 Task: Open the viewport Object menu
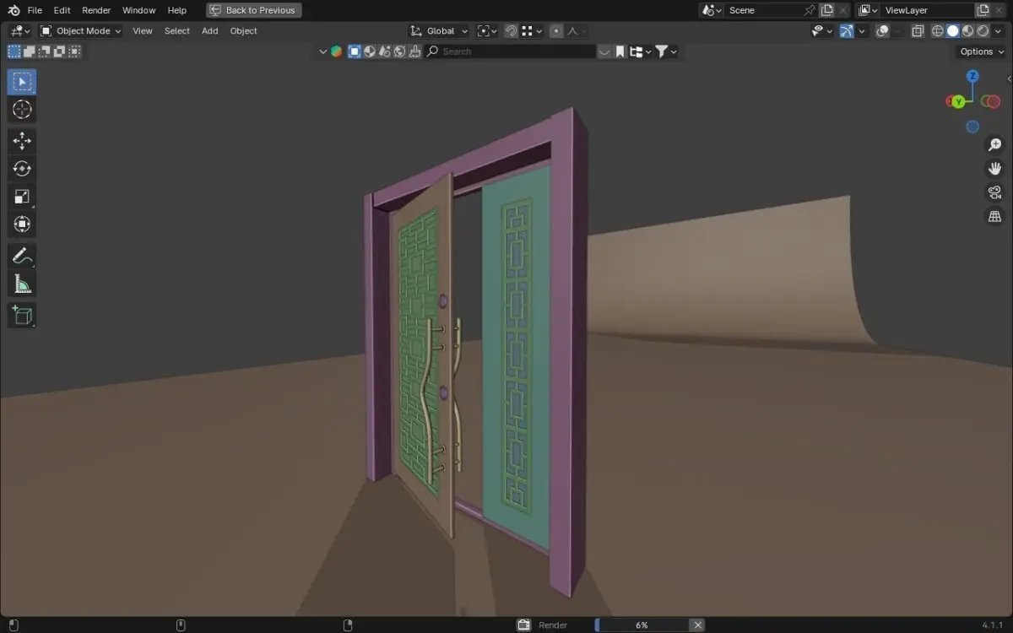(243, 31)
